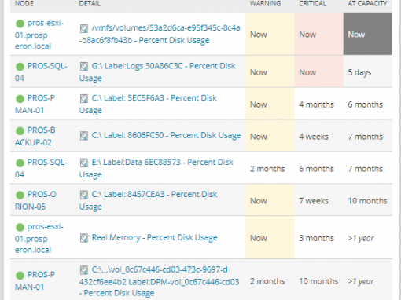Viewport: 401px width, 300px height.
Task: Click green status icon for pros-esxi-01 first row
Action: tap(20, 24)
